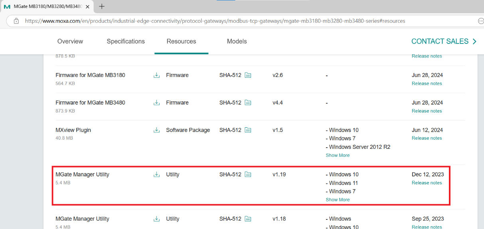Open Release notes for Utility dated Dec 12, 2023
The width and height of the screenshot is (484, 229).
(x=427, y=183)
